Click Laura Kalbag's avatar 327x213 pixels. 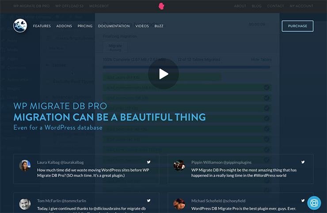(25, 166)
